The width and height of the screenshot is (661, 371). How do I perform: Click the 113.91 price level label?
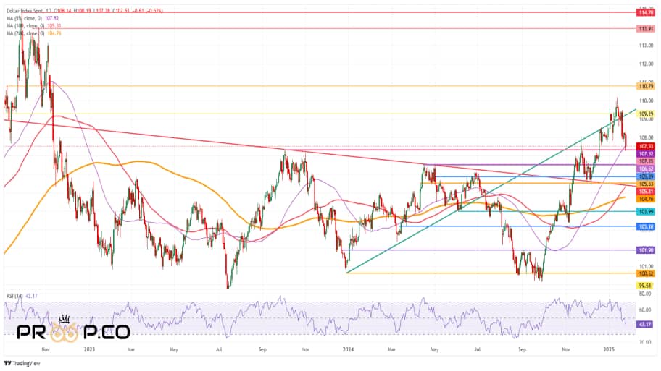(646, 29)
